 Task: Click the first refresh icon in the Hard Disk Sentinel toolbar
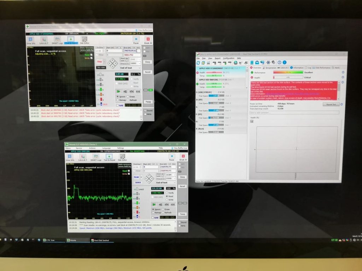[x=198, y=63]
